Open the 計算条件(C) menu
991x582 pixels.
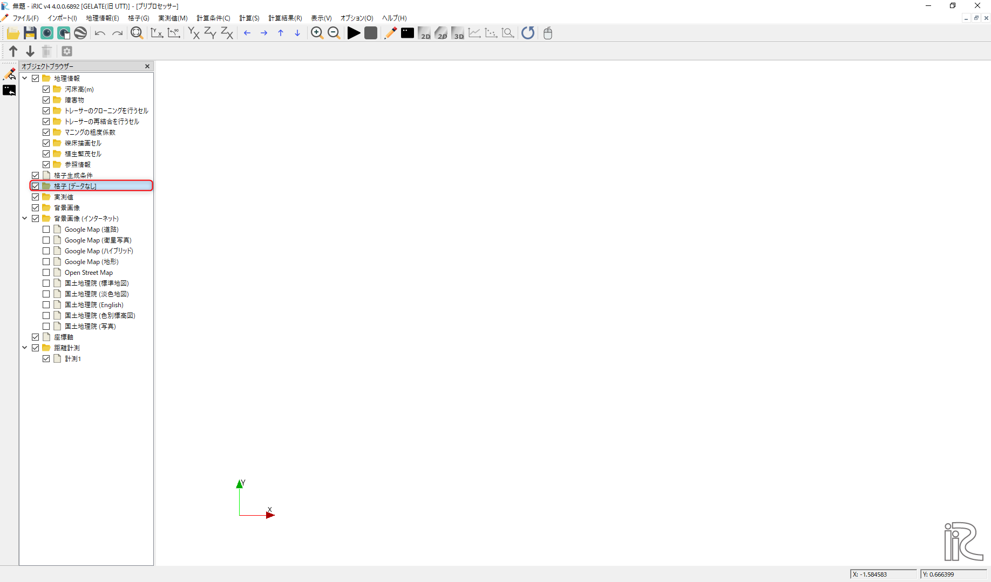coord(213,18)
